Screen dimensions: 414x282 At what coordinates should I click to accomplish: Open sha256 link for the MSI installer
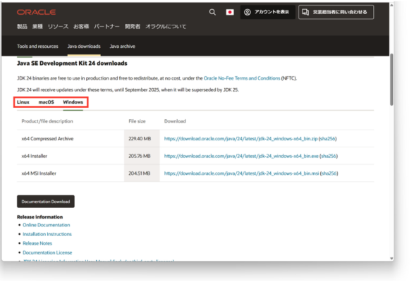pyautogui.click(x=329, y=173)
